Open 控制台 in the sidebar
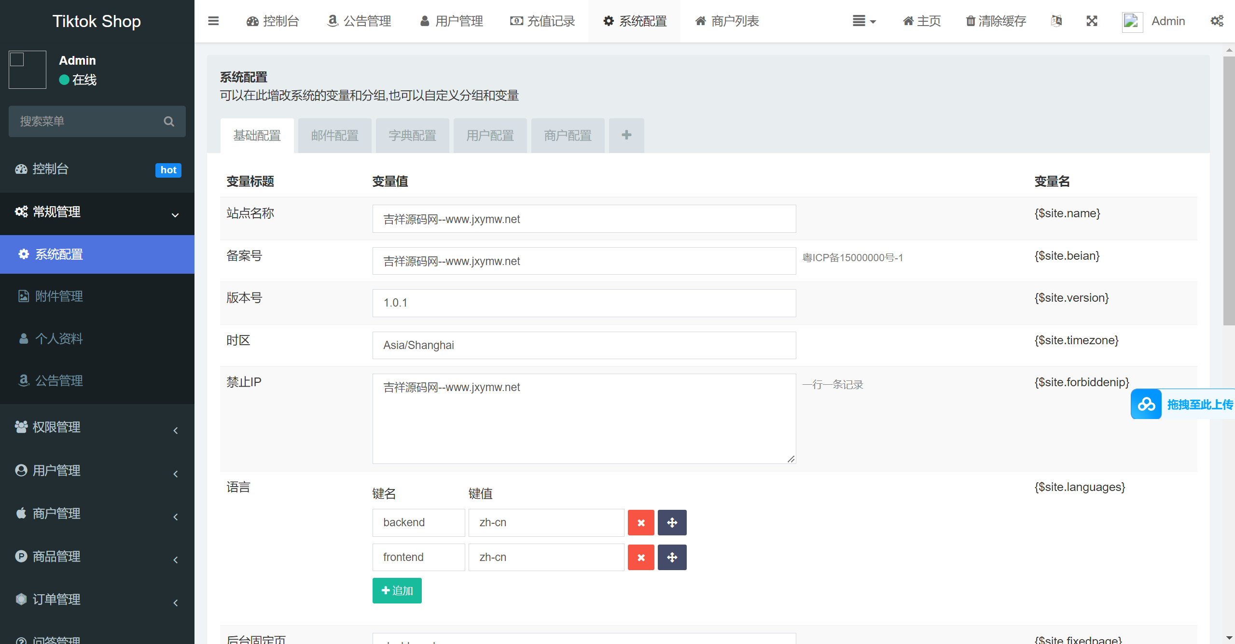The image size is (1235, 644). tap(97, 169)
